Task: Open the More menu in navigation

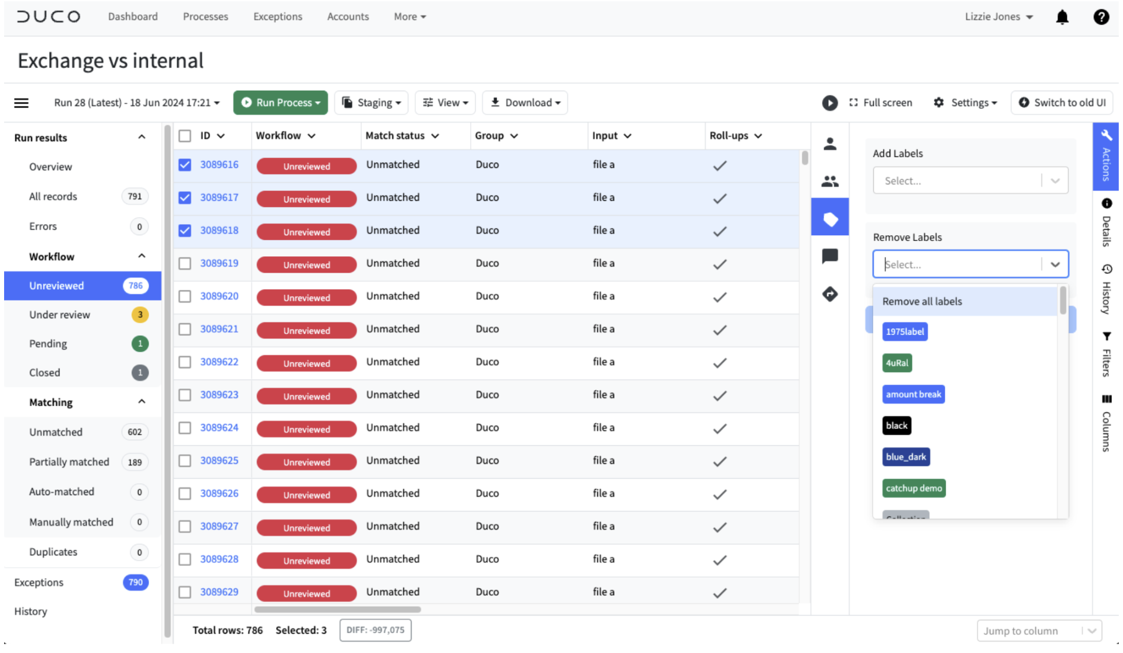Action: pos(409,16)
